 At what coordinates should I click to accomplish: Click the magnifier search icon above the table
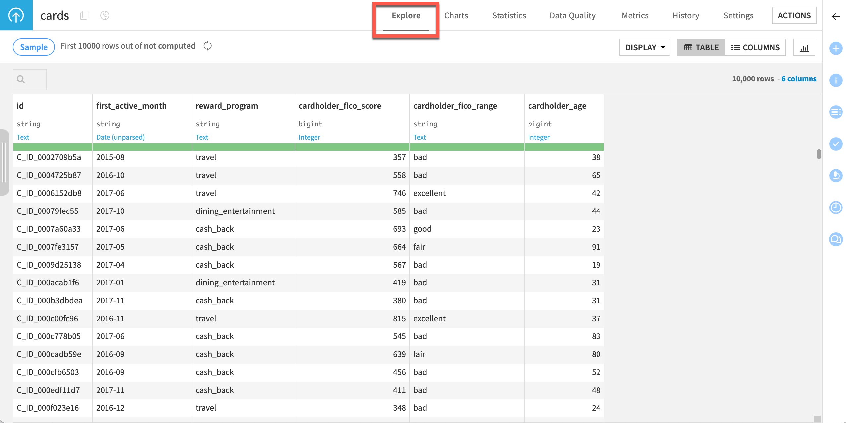coord(21,79)
